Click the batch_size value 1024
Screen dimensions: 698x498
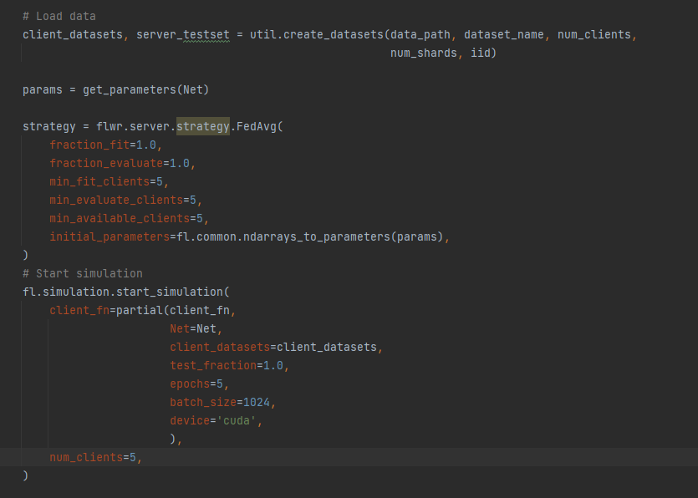(257, 402)
